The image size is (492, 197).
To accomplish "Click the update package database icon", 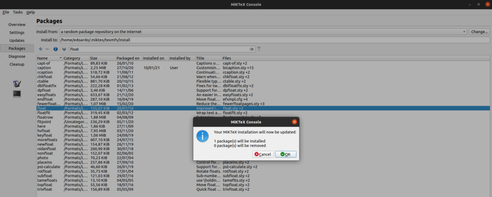I will point(64,49).
